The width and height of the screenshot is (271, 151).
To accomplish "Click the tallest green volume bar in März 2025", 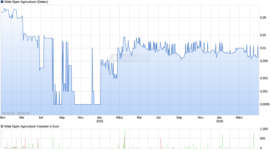I will 125,139.
